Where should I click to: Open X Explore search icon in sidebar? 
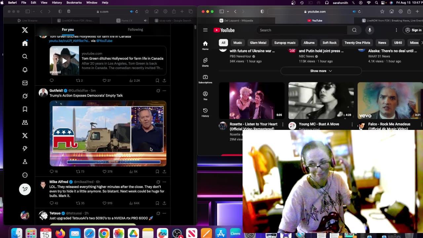(x=25, y=57)
